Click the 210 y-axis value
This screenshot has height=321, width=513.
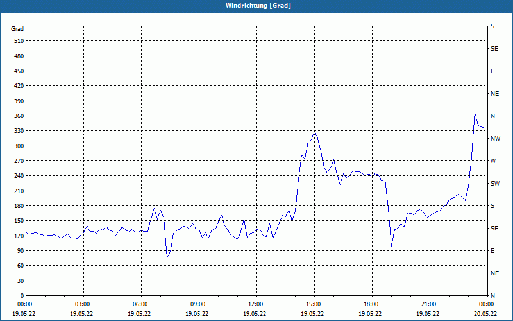point(19,191)
